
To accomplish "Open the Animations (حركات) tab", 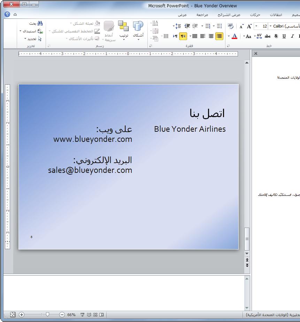I will click(255, 15).
